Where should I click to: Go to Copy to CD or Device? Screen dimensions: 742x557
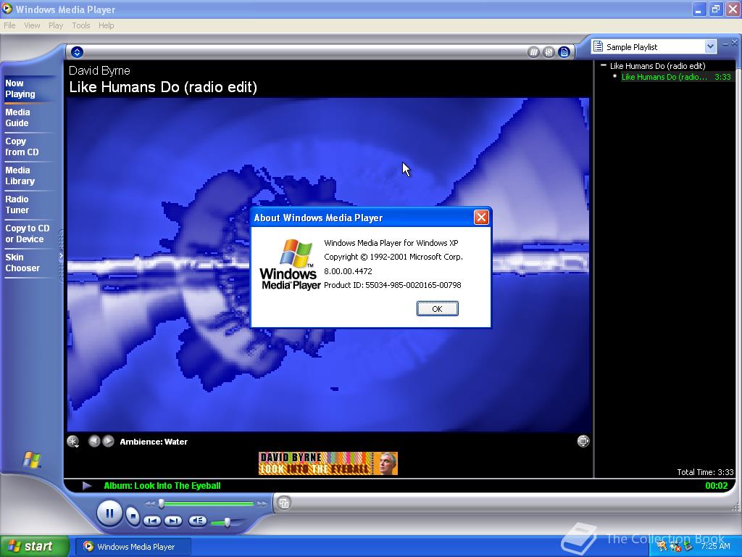27,234
